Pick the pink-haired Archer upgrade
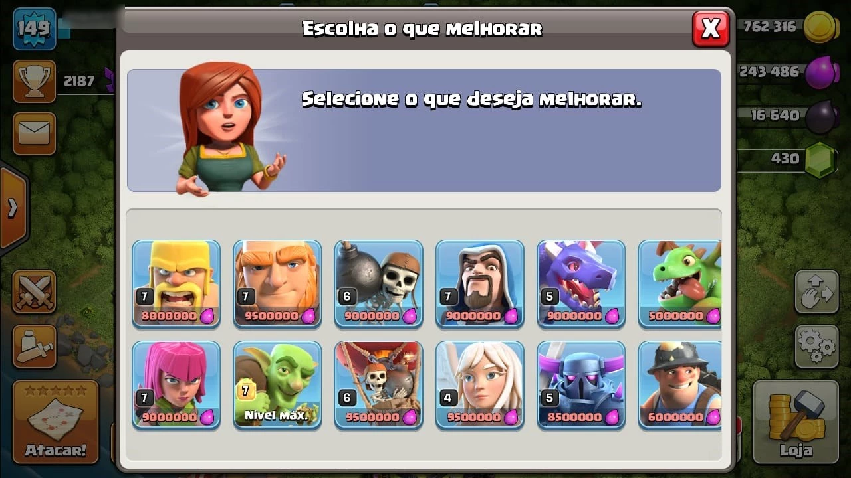 [176, 385]
